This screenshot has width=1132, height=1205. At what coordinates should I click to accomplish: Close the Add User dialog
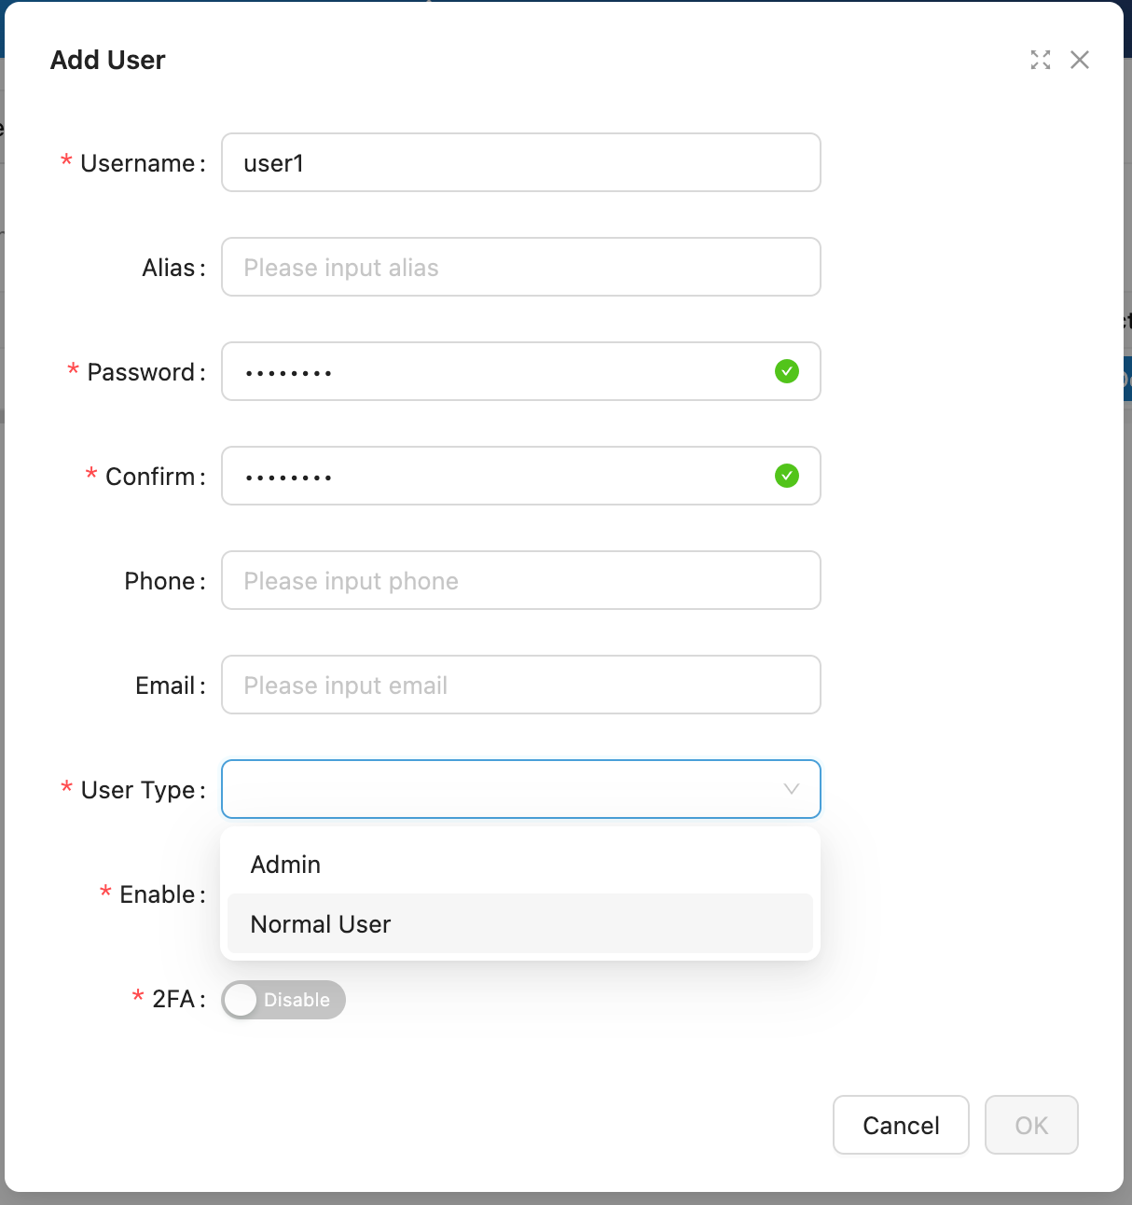pyautogui.click(x=1080, y=60)
